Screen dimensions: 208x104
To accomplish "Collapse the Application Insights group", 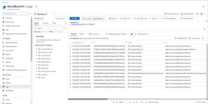I will 35,45.
